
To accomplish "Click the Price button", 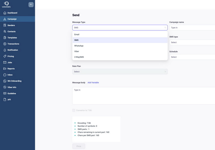I will pos(79,146).
